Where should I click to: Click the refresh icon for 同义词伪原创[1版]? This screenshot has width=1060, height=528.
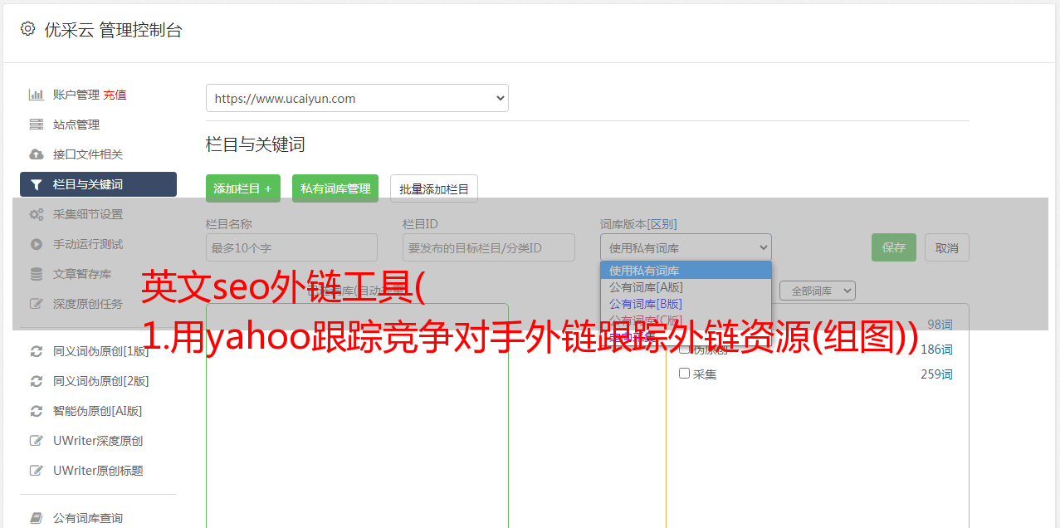point(37,351)
